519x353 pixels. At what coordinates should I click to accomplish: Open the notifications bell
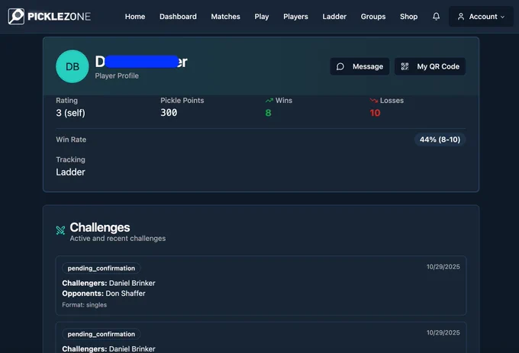[437, 17]
